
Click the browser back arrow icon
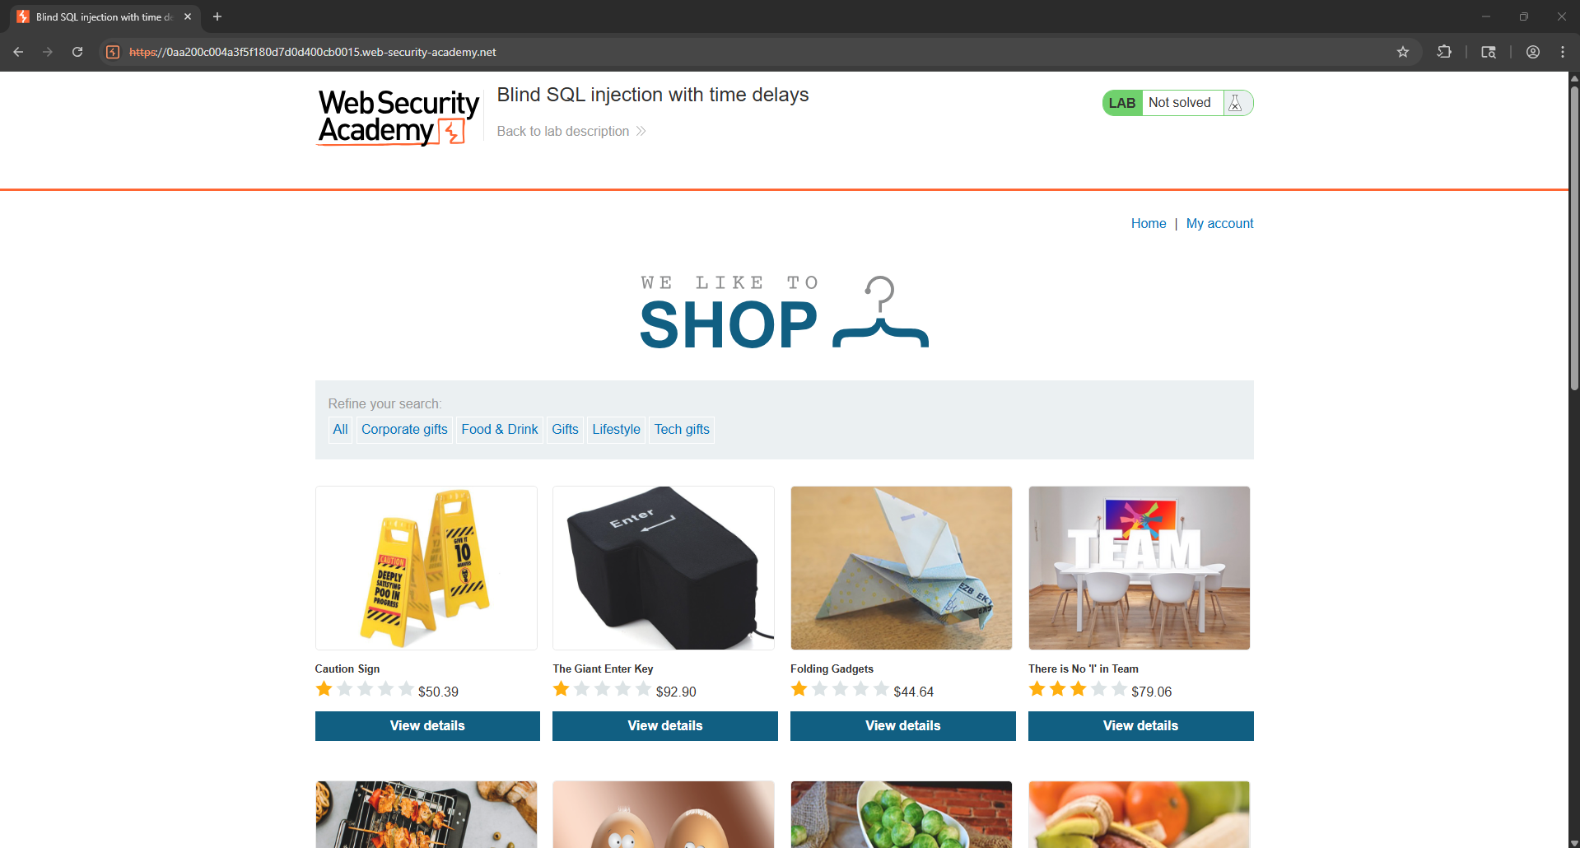click(18, 52)
